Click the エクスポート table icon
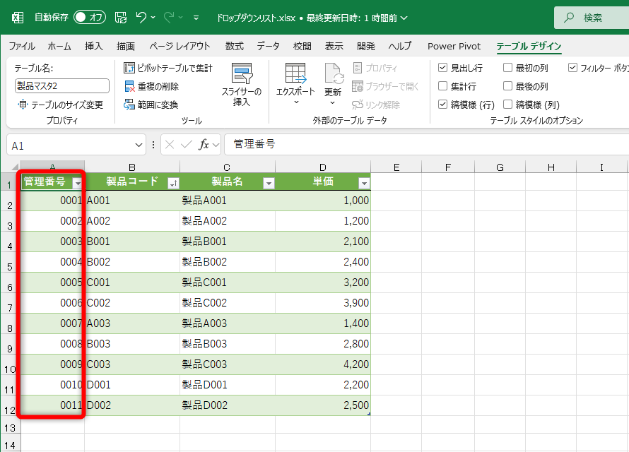This screenshot has height=452, width=629. click(295, 73)
